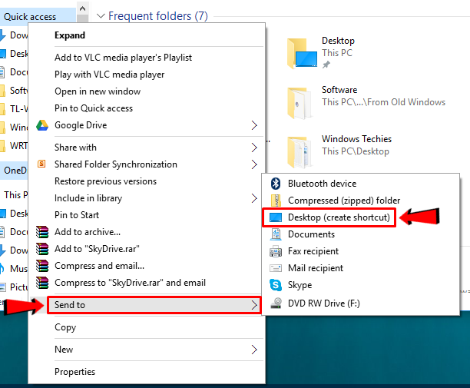Choose Copy from the context menu
This screenshot has width=470, height=388.
pos(147,327)
